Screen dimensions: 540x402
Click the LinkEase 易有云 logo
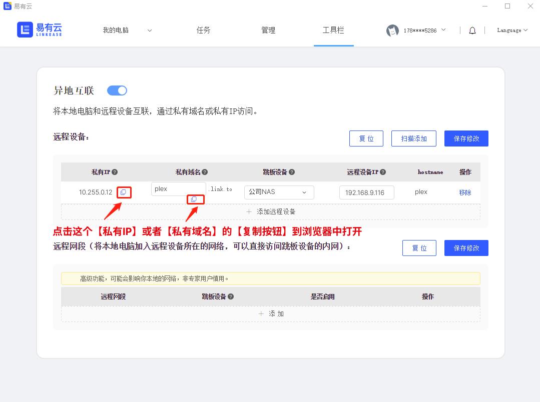click(x=39, y=29)
